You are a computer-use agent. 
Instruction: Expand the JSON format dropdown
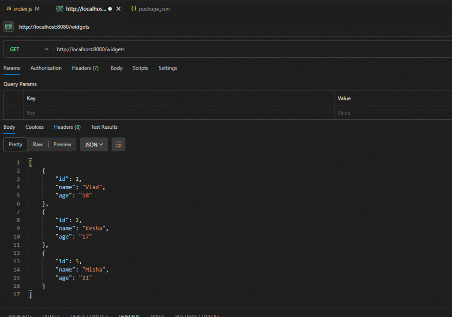(94, 145)
